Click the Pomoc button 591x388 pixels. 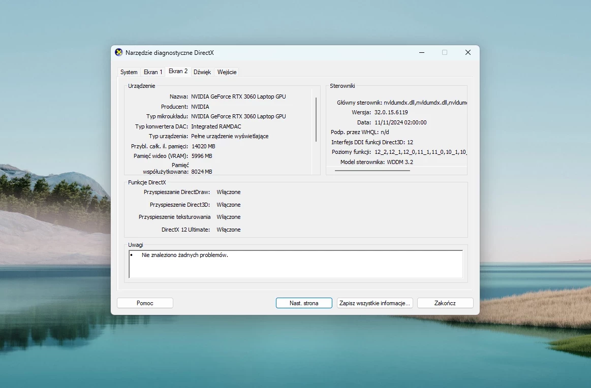[x=145, y=303]
